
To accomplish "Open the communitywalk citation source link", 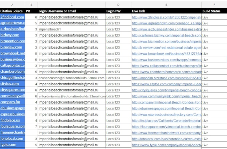I will (x=12, y=96).
